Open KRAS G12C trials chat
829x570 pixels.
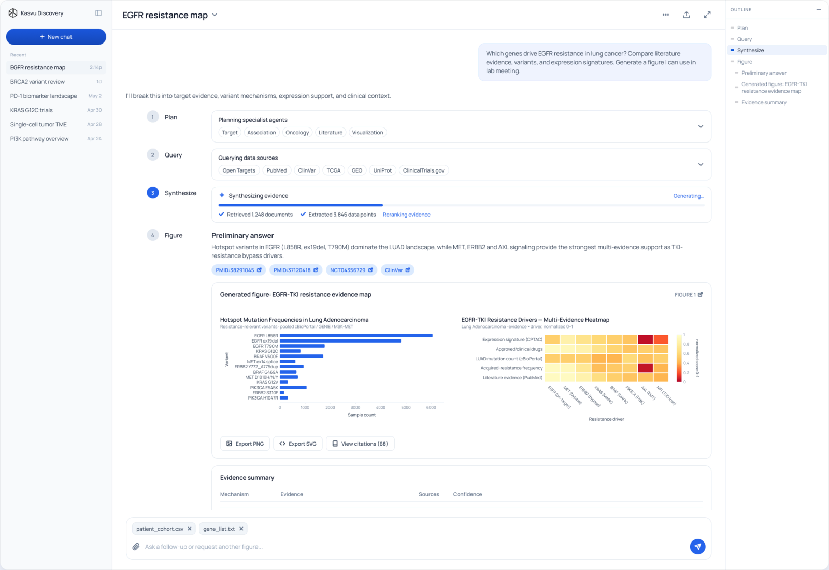click(x=56, y=110)
